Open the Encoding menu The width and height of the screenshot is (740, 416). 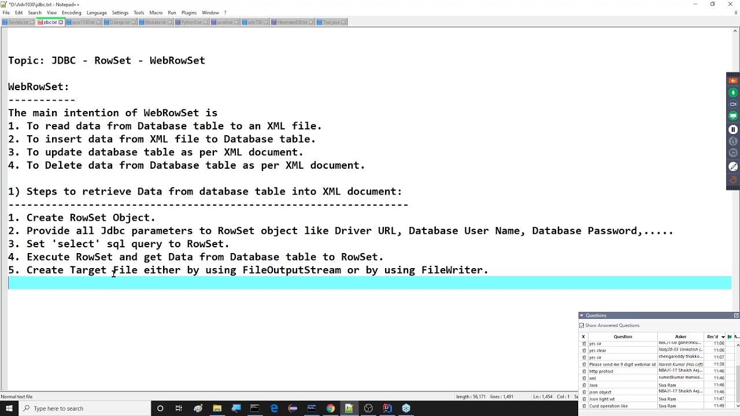click(72, 13)
